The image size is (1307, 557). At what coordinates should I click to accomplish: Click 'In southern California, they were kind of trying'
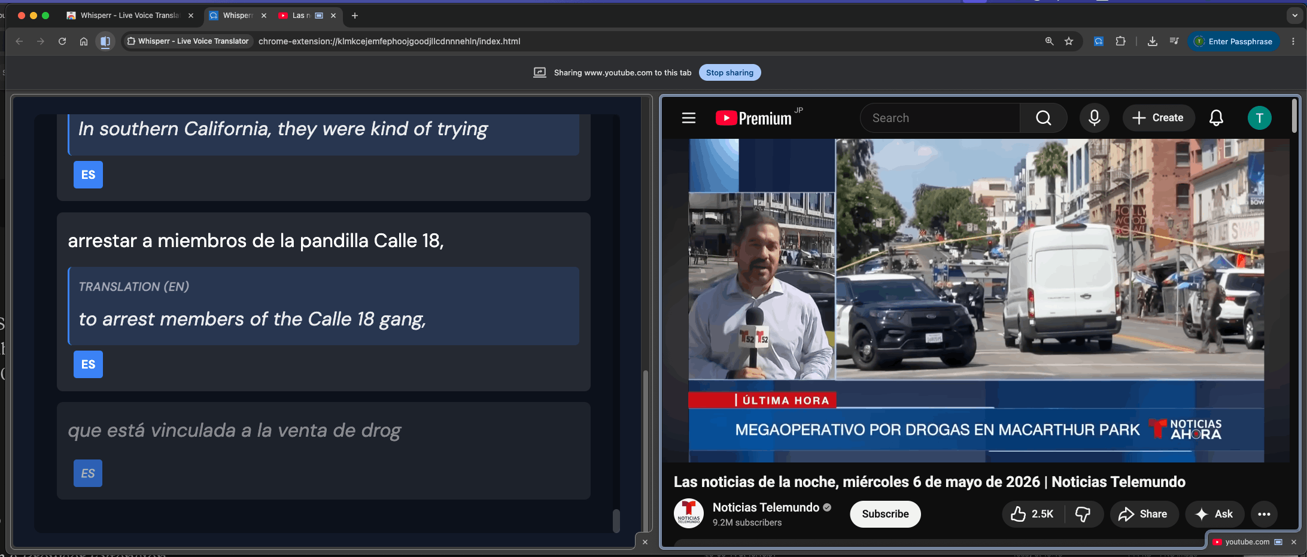coord(283,129)
